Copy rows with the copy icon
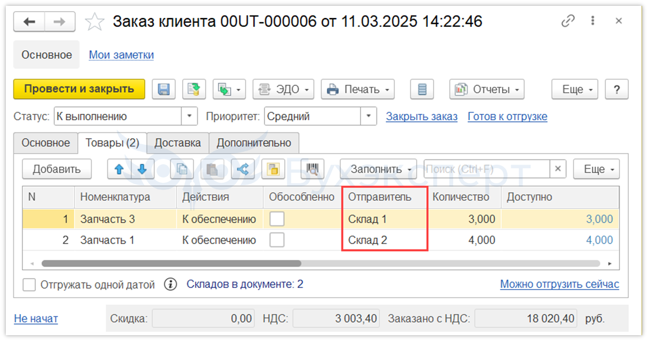This screenshot has height=341, width=648. point(182,169)
